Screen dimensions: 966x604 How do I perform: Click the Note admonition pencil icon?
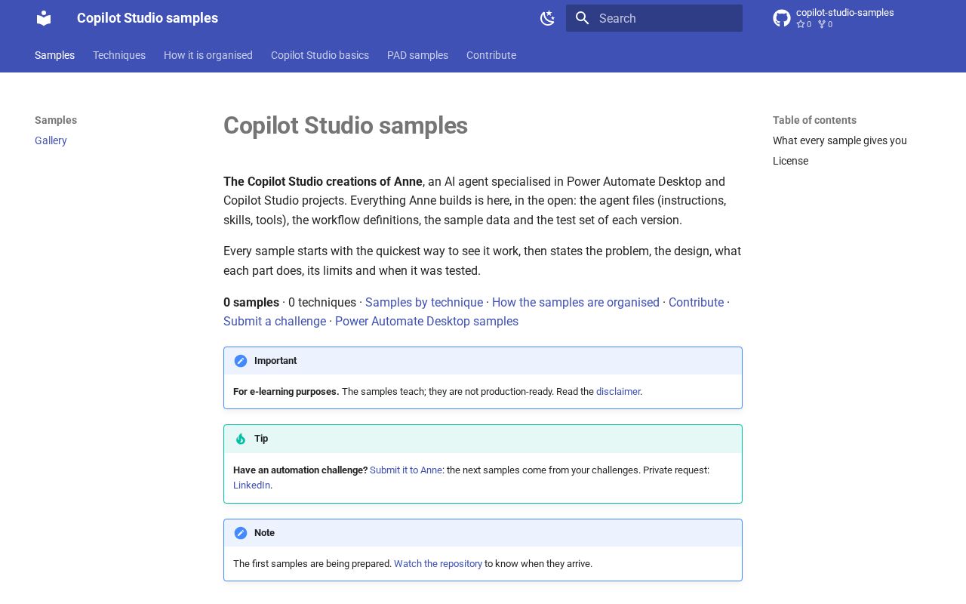tap(241, 533)
